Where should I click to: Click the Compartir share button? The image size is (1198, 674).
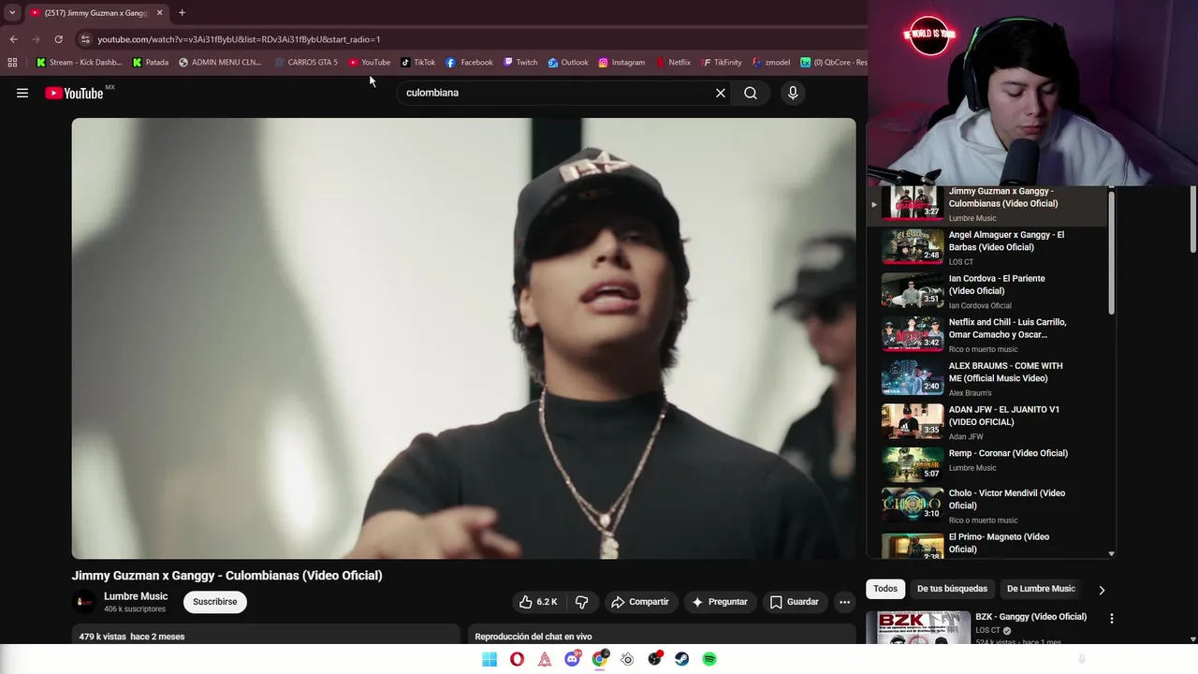click(x=640, y=602)
